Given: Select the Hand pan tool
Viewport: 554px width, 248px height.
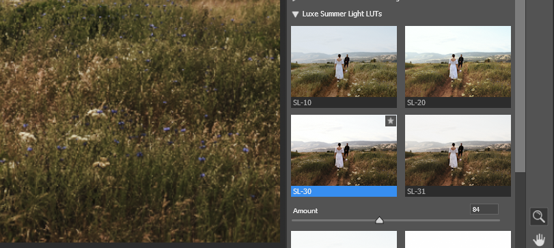Looking at the screenshot, I should pos(539,240).
